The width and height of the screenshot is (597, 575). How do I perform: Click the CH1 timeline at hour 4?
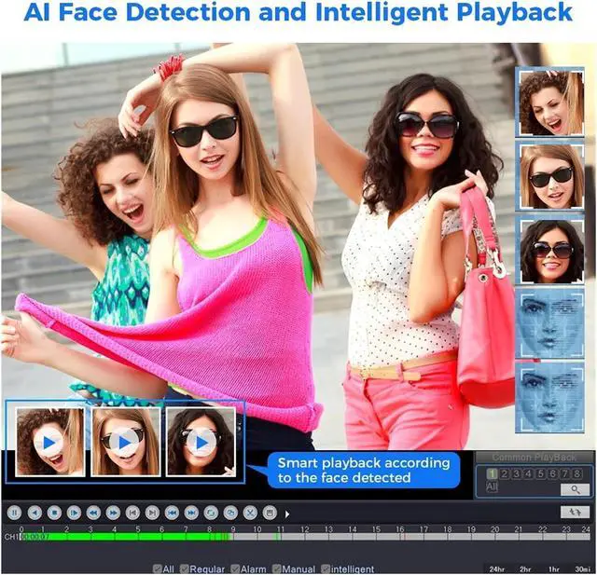[115, 537]
